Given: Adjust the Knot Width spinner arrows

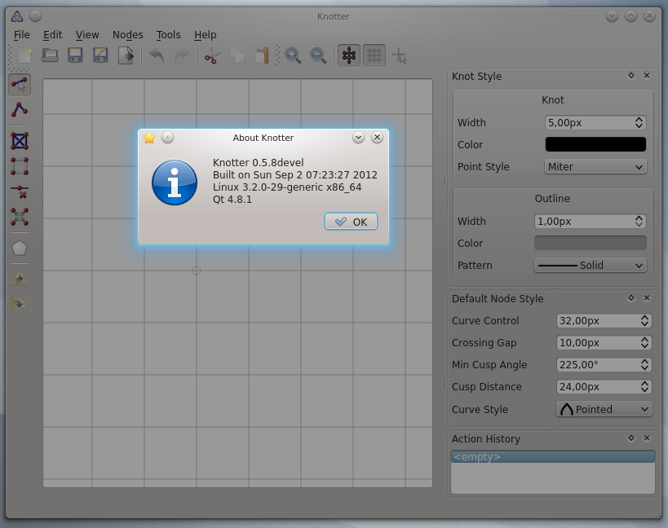Looking at the screenshot, I should point(639,122).
